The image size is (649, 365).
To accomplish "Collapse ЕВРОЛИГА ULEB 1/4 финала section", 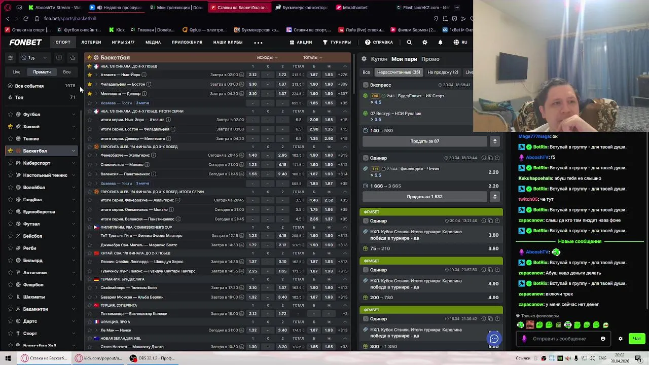I will coord(345,147).
